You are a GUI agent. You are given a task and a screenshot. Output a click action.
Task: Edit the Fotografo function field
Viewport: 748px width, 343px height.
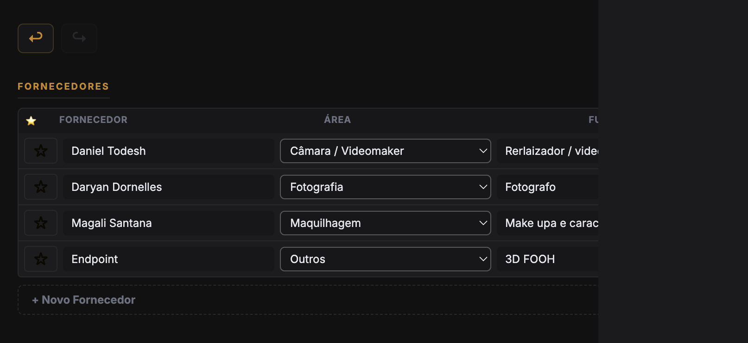[547, 187]
